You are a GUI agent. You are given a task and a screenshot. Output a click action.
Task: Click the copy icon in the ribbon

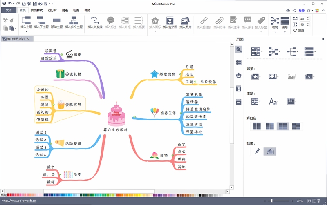coord(6,28)
